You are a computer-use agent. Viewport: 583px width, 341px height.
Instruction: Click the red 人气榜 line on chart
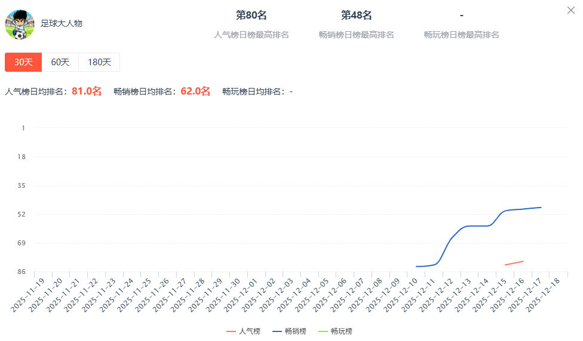514,263
